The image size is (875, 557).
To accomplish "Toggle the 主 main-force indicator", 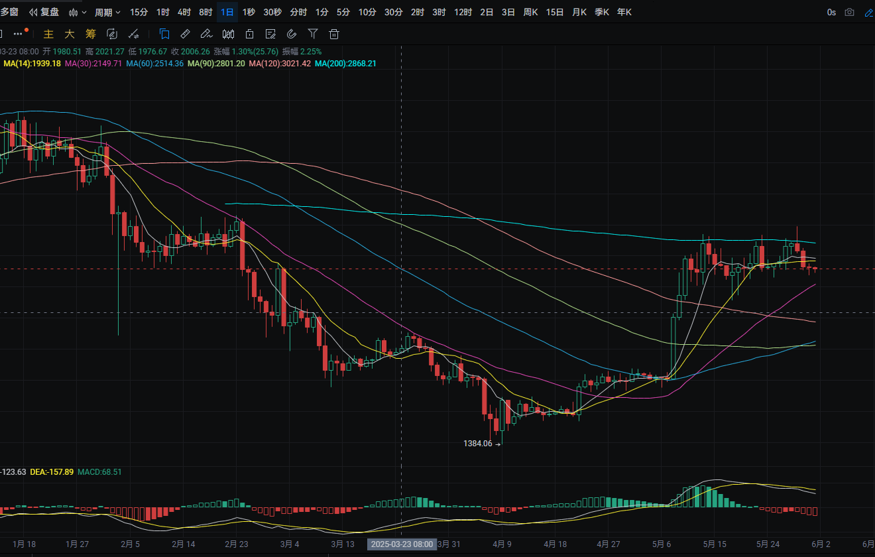I will 48,34.
